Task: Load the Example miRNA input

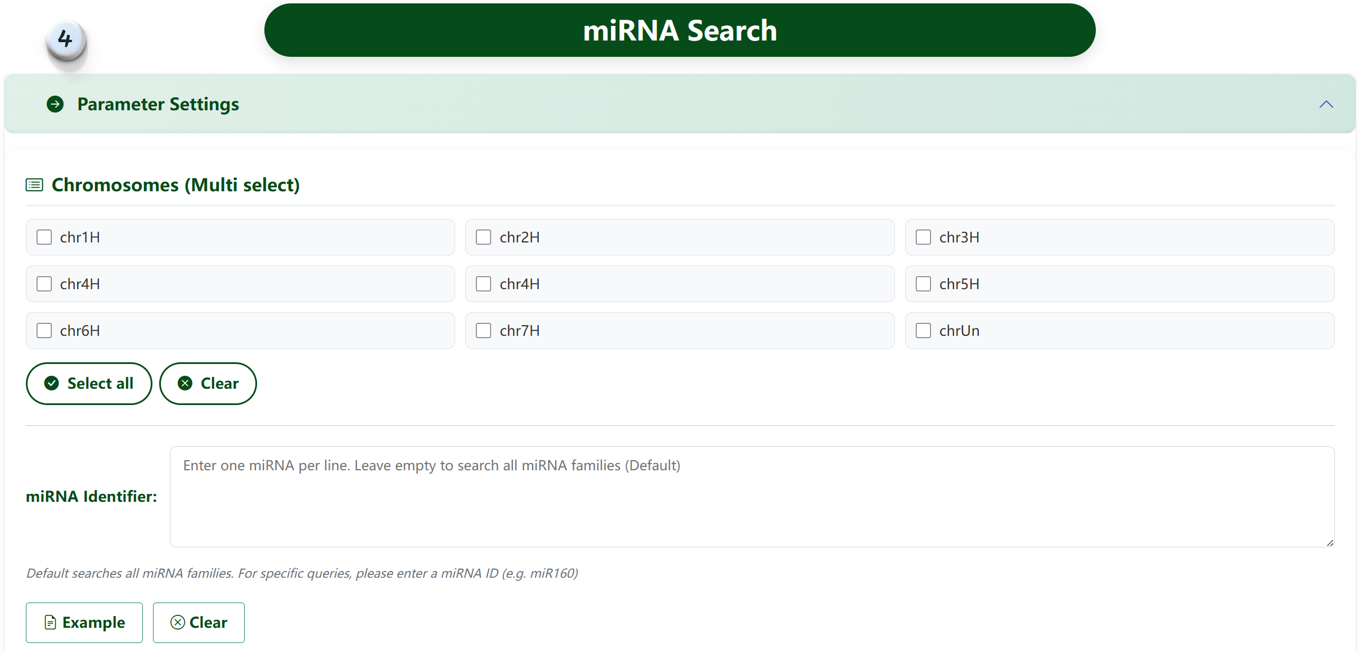Action: pyautogui.click(x=84, y=623)
